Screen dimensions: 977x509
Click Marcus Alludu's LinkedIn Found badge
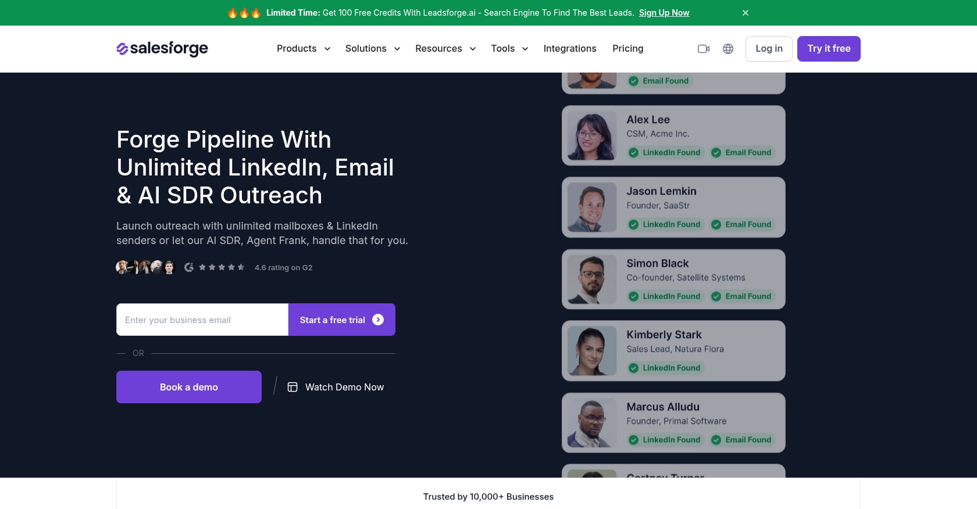pos(665,440)
